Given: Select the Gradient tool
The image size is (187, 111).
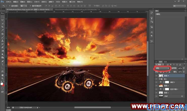Looking at the screenshot, I should coord(2,51).
